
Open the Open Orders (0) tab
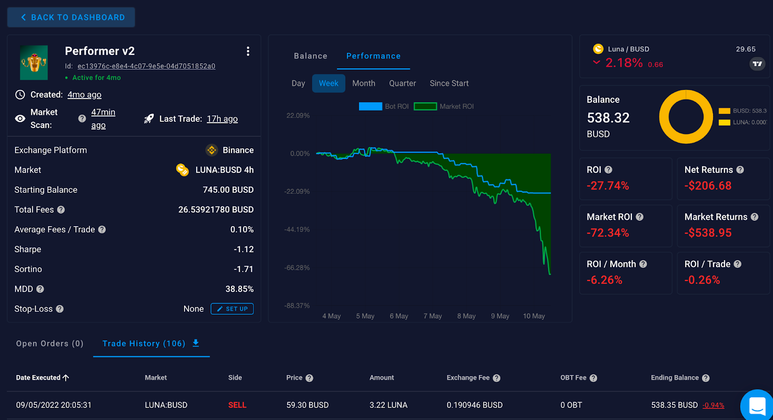(x=50, y=344)
